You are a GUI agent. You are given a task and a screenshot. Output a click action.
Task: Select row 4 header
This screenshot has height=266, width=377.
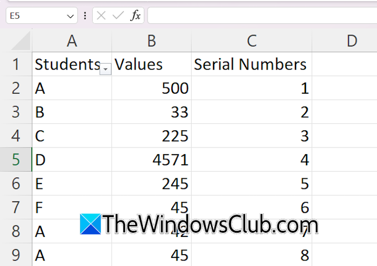click(16, 136)
